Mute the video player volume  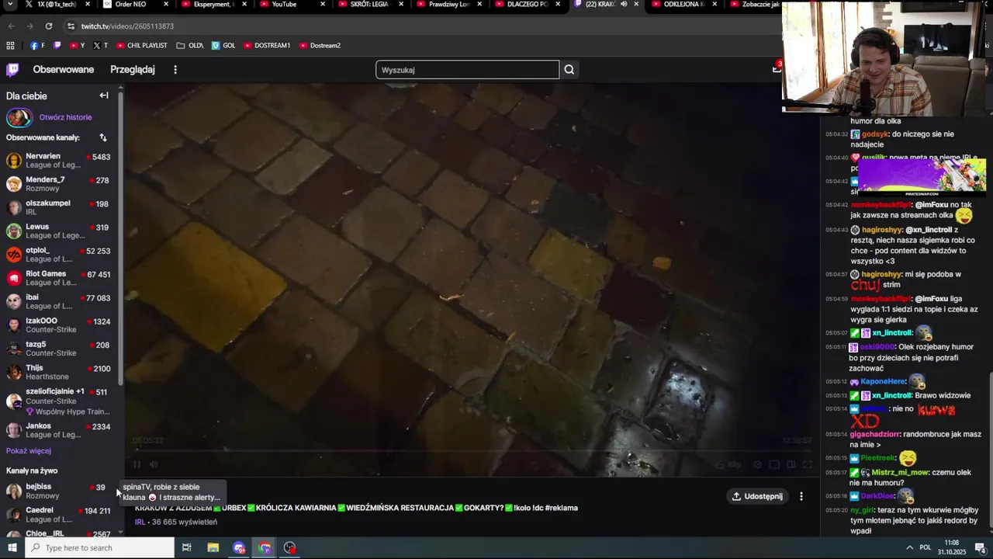tap(154, 464)
